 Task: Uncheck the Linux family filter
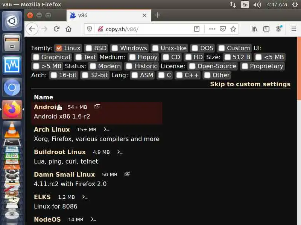coord(59,48)
